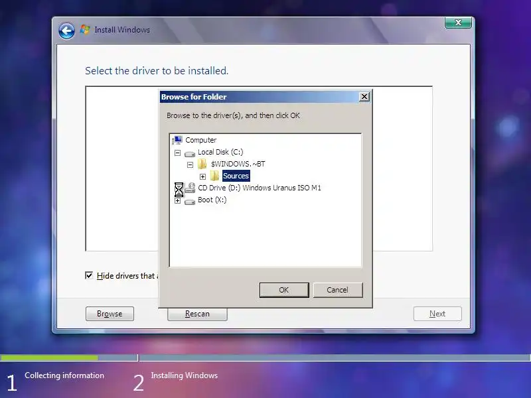Click the Collecting information step label
Viewport: 531px width, 398px height.
pos(64,375)
